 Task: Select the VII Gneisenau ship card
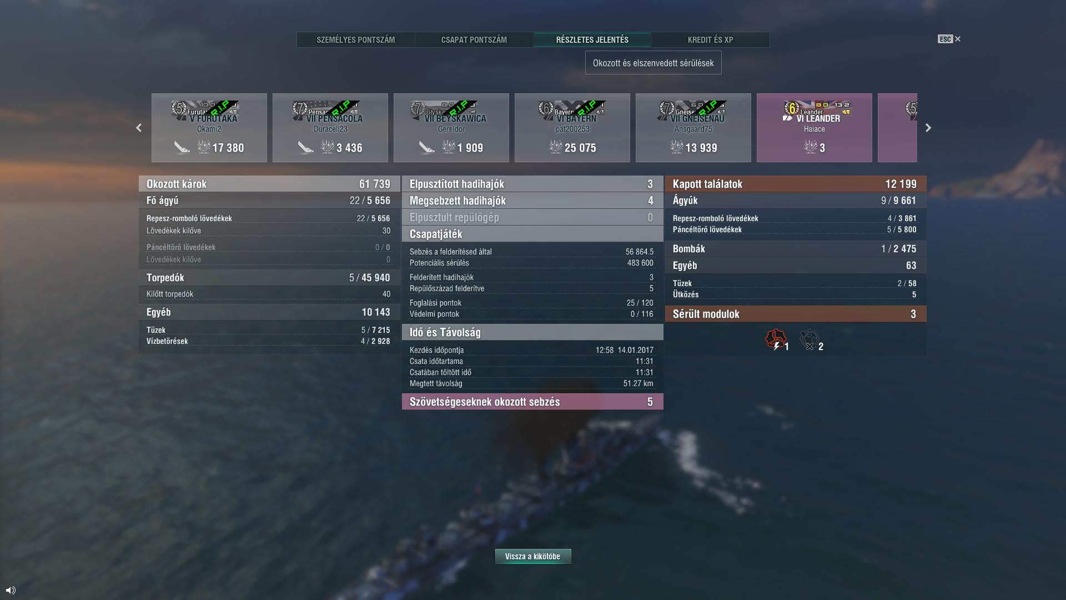tap(693, 128)
